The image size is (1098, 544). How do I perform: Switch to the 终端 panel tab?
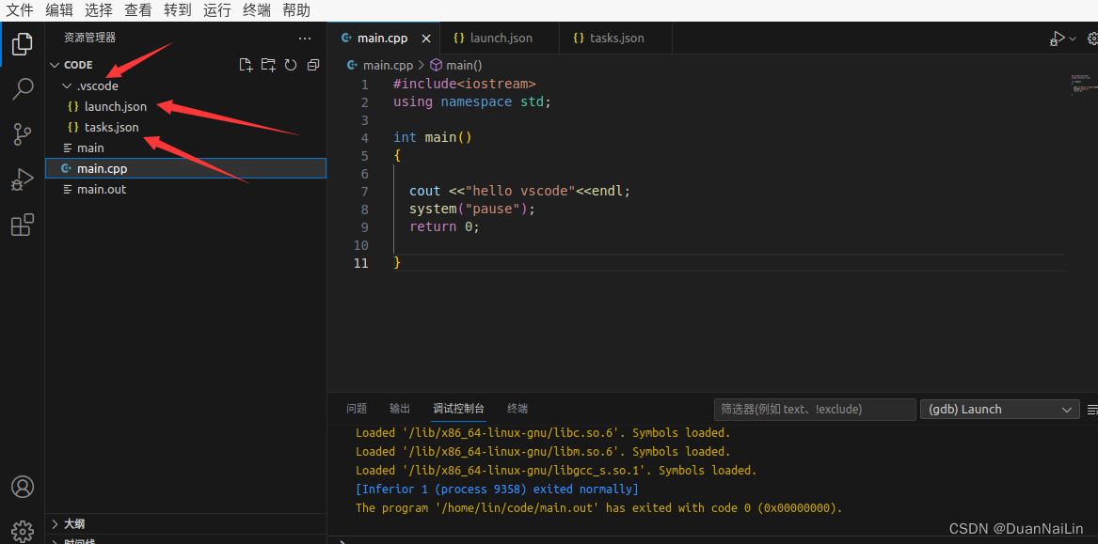517,409
